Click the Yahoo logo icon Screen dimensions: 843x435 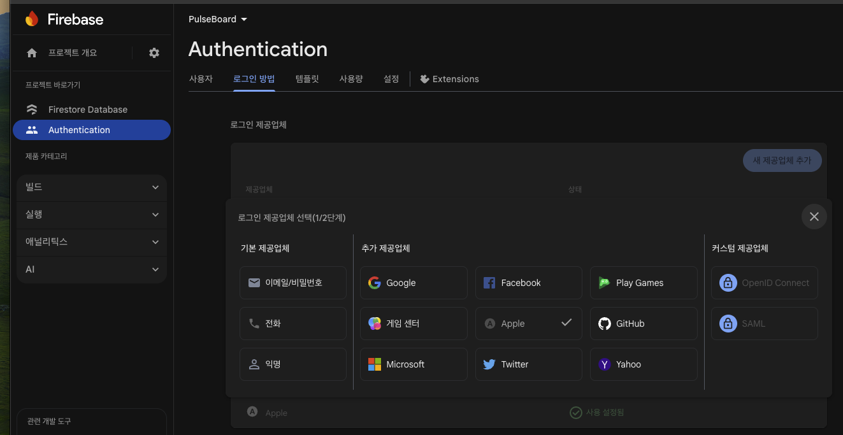[605, 364]
